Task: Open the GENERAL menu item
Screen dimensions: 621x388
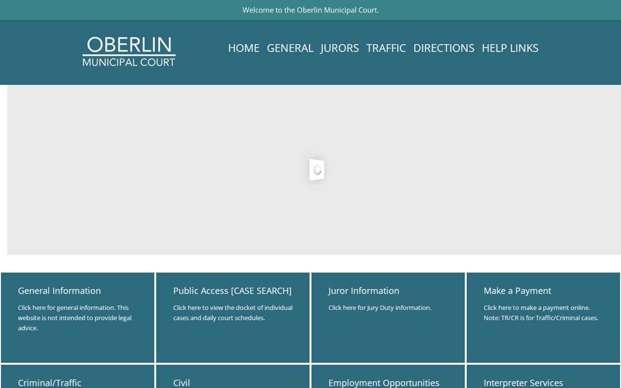Action: (290, 48)
